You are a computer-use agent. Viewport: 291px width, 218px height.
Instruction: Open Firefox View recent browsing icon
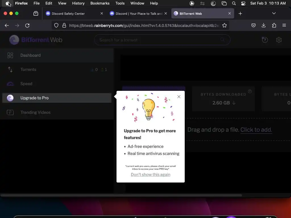click(36, 13)
